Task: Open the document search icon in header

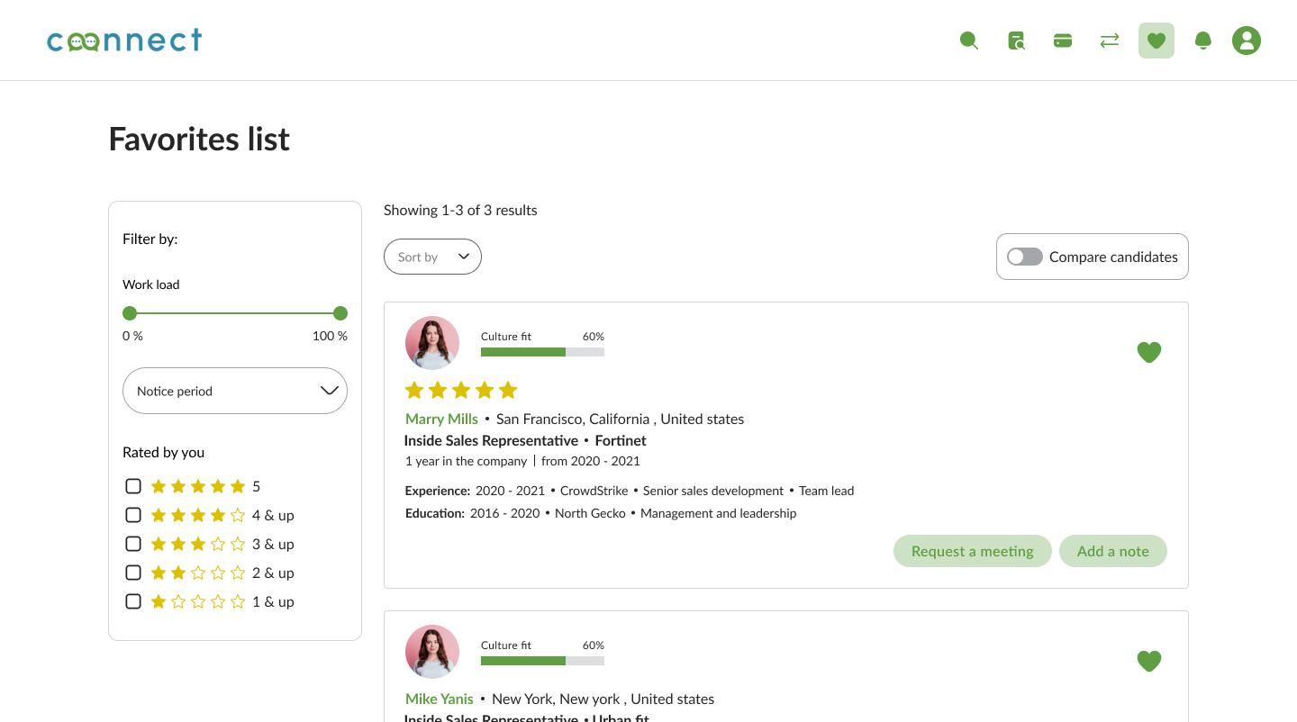Action: 1016,41
